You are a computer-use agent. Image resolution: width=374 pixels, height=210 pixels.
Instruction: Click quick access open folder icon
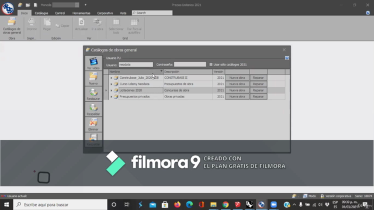(28, 5)
